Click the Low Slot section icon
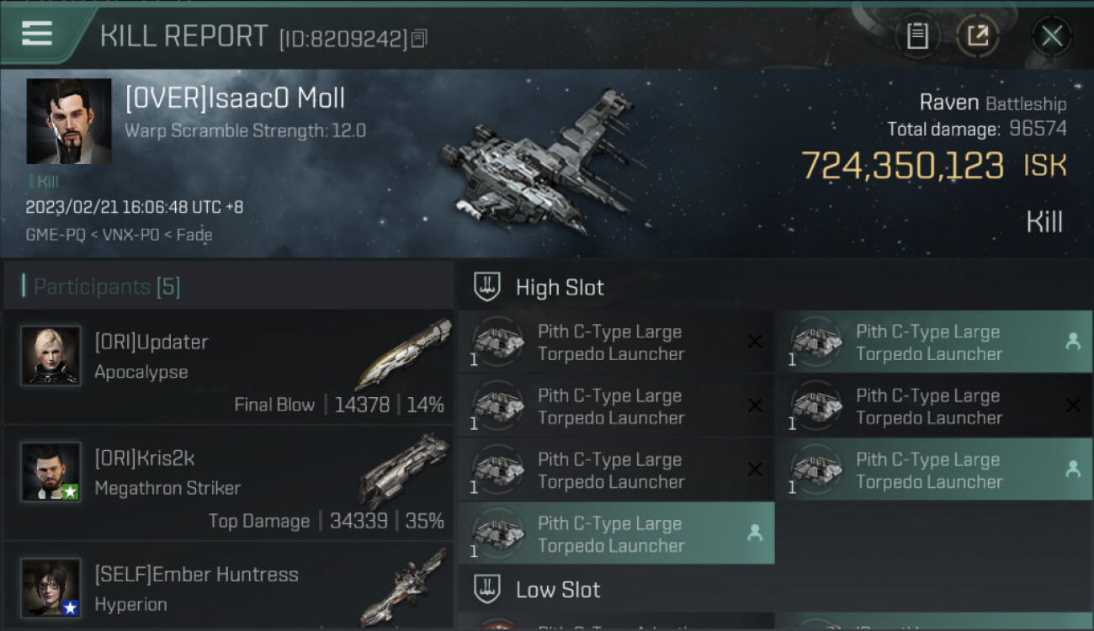This screenshot has height=631, width=1094. coord(487,589)
